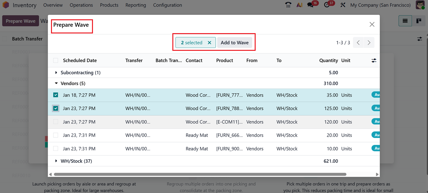Image resolution: width=428 pixels, height=193 pixels.
Task: Click the dialer phone icon
Action: [x=288, y=5]
